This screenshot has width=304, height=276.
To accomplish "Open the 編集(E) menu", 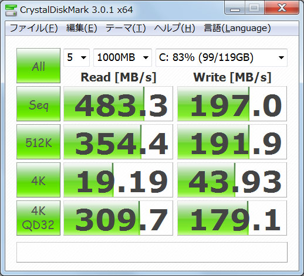I will point(82,28).
